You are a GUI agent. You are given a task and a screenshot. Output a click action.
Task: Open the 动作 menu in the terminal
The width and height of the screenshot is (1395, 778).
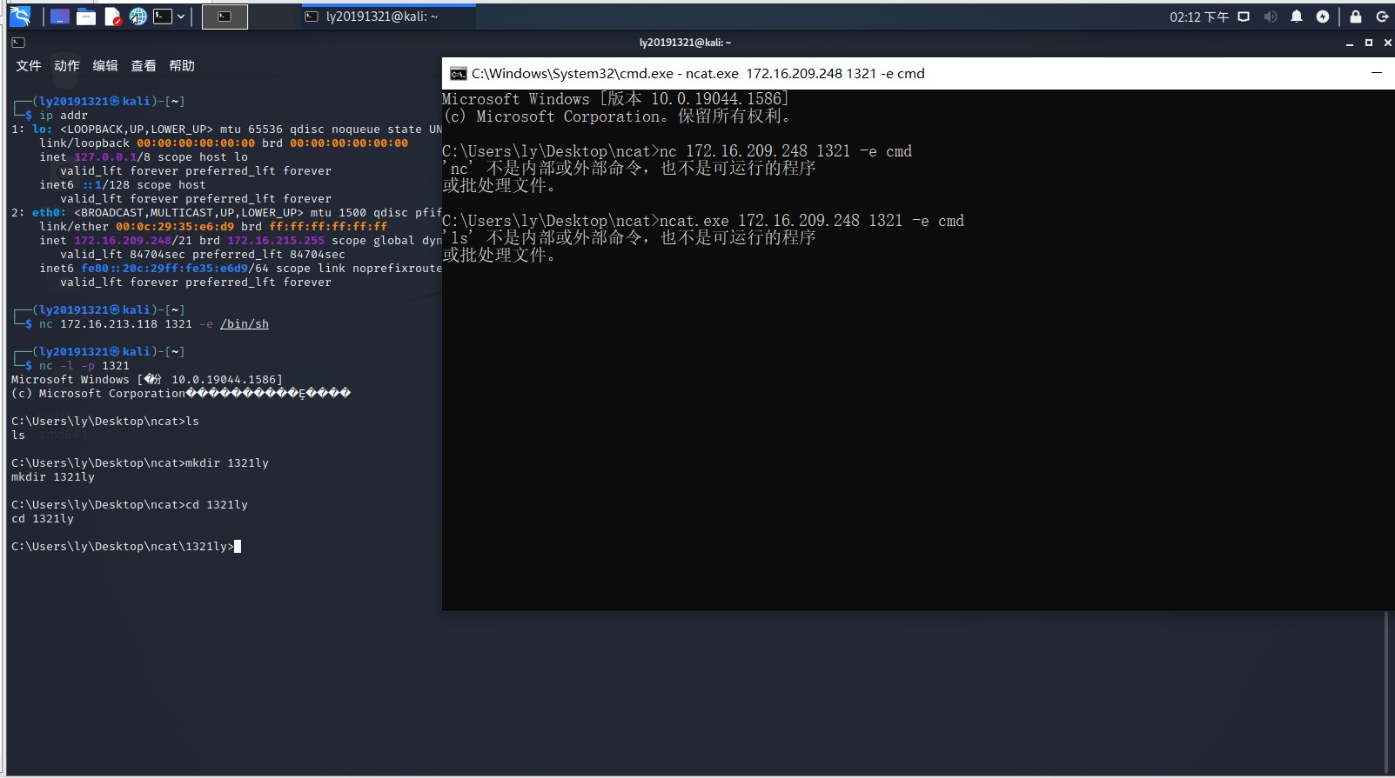point(67,66)
